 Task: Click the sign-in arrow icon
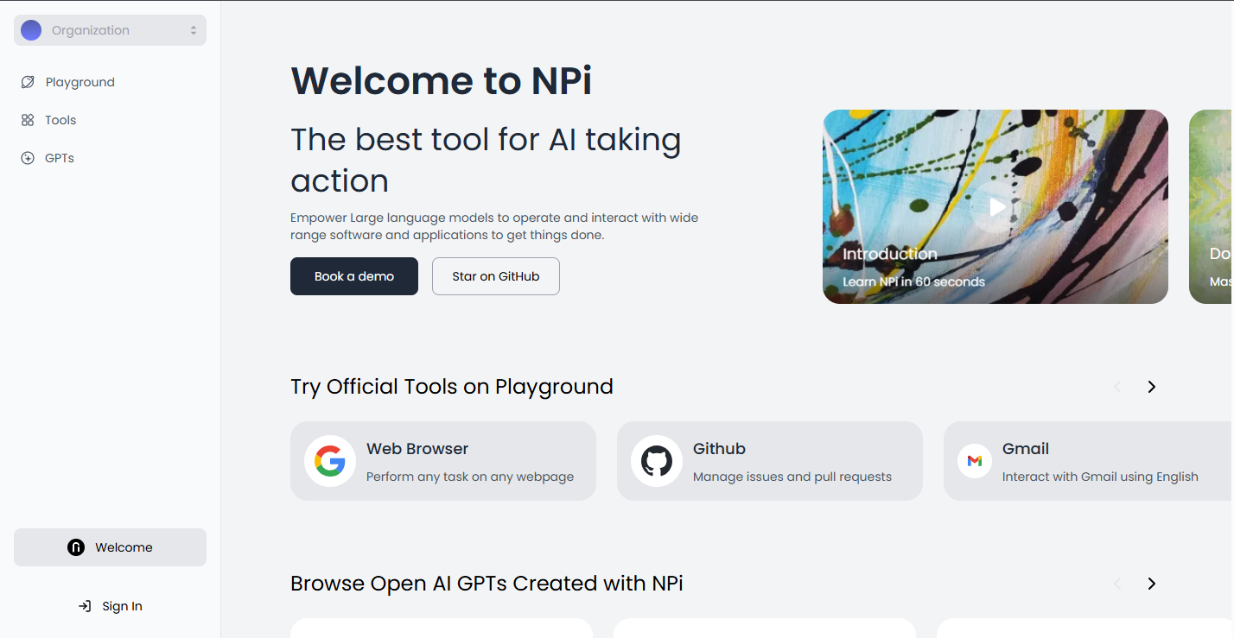85,606
